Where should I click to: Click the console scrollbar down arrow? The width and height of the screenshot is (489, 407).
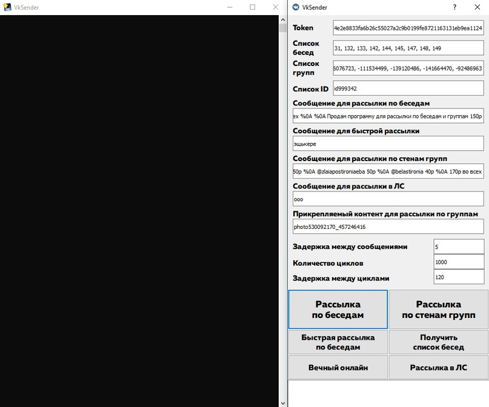point(283,403)
